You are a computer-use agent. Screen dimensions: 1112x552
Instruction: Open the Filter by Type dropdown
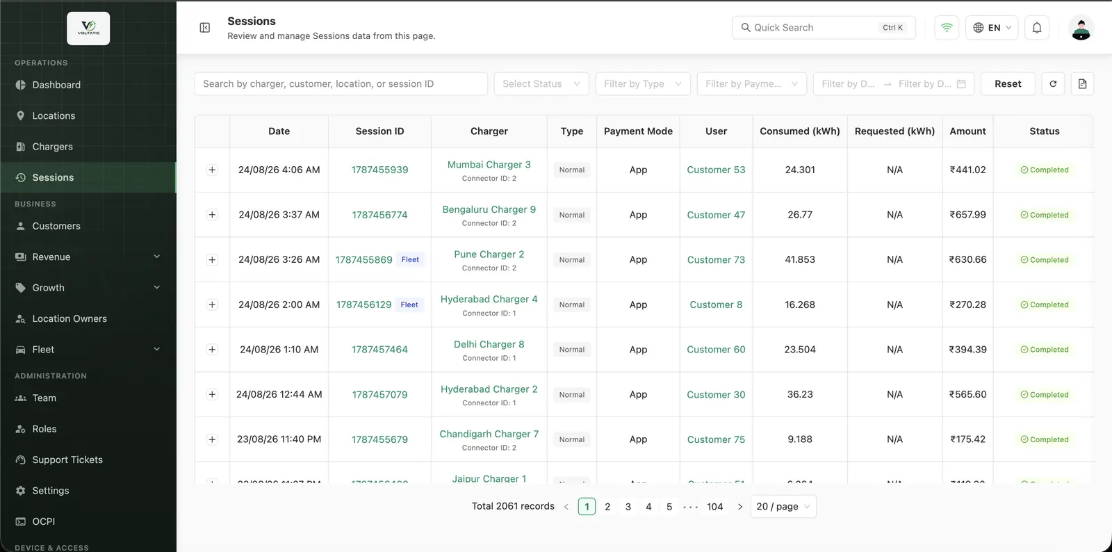(x=643, y=84)
